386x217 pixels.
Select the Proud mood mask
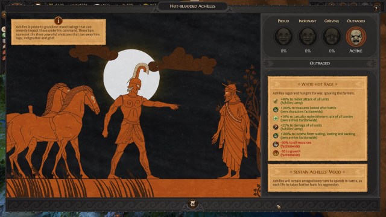pyautogui.click(x=283, y=37)
